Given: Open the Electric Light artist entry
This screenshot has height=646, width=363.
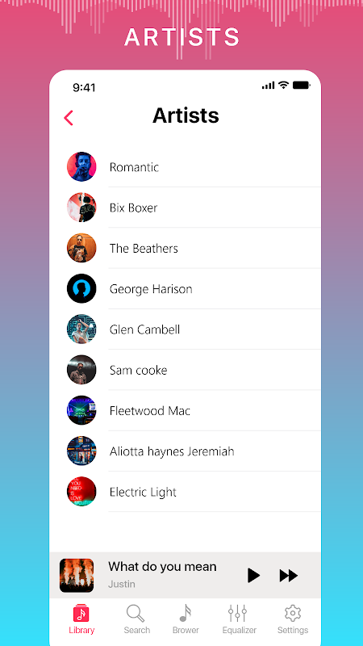Looking at the screenshot, I should pyautogui.click(x=194, y=492).
